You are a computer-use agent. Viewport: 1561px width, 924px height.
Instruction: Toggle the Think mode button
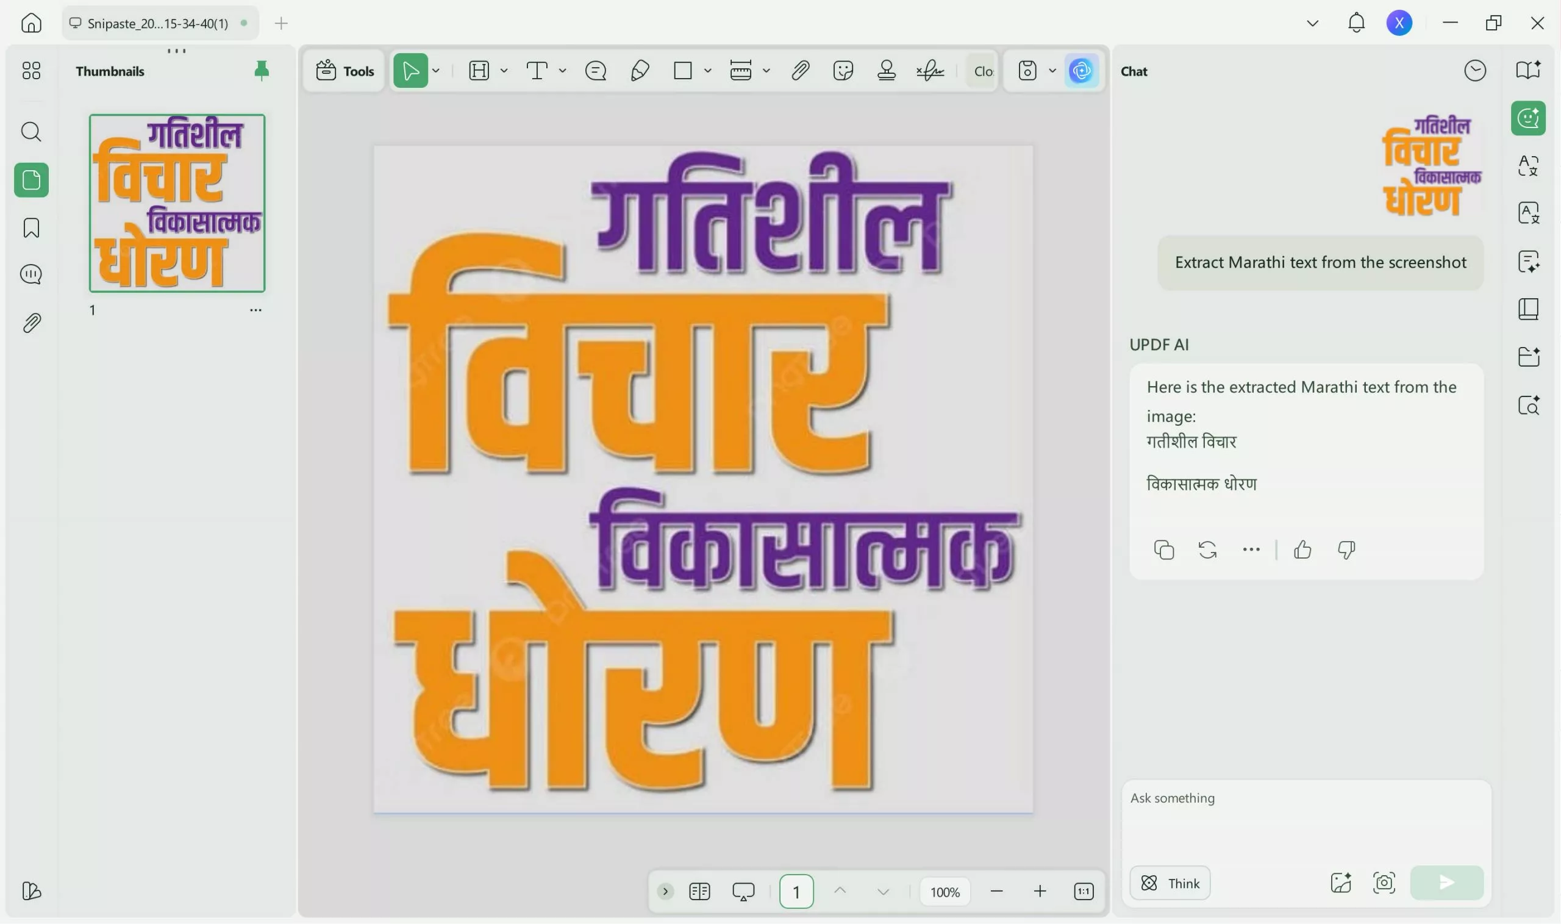click(1170, 883)
